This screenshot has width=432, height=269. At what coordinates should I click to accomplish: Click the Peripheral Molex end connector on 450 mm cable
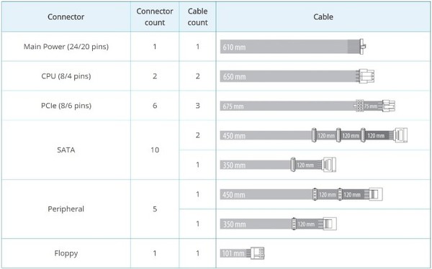pyautogui.click(x=376, y=194)
